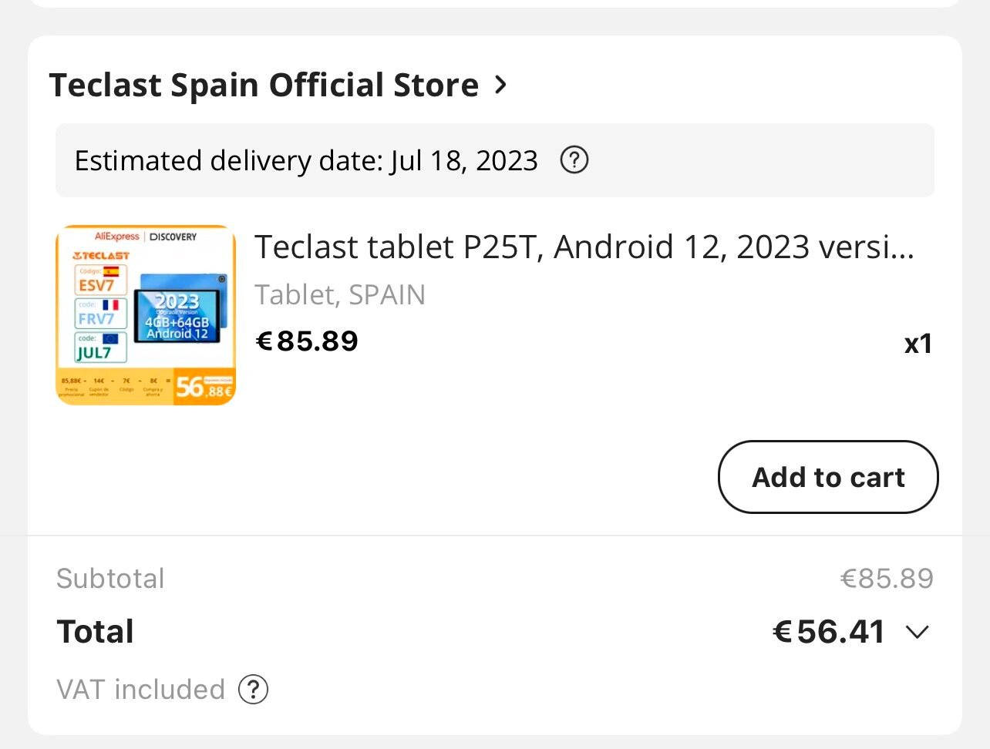
Task: Expand the Total price breakdown arrow
Action: click(x=917, y=633)
